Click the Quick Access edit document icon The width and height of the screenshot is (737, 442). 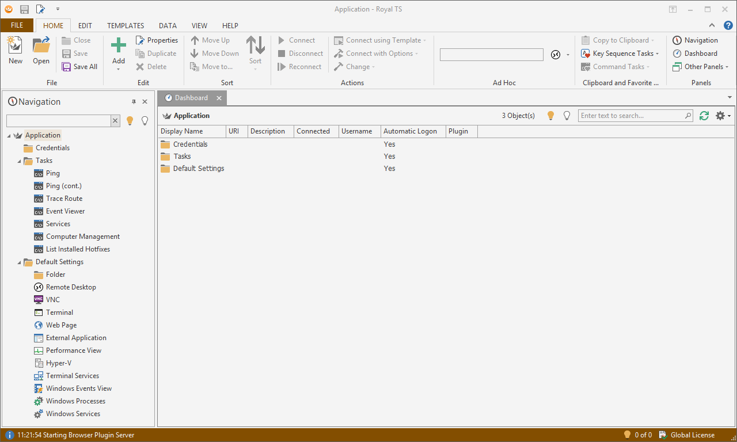point(40,9)
